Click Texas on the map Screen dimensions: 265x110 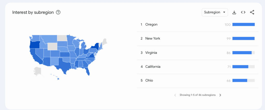[x=65, y=64]
